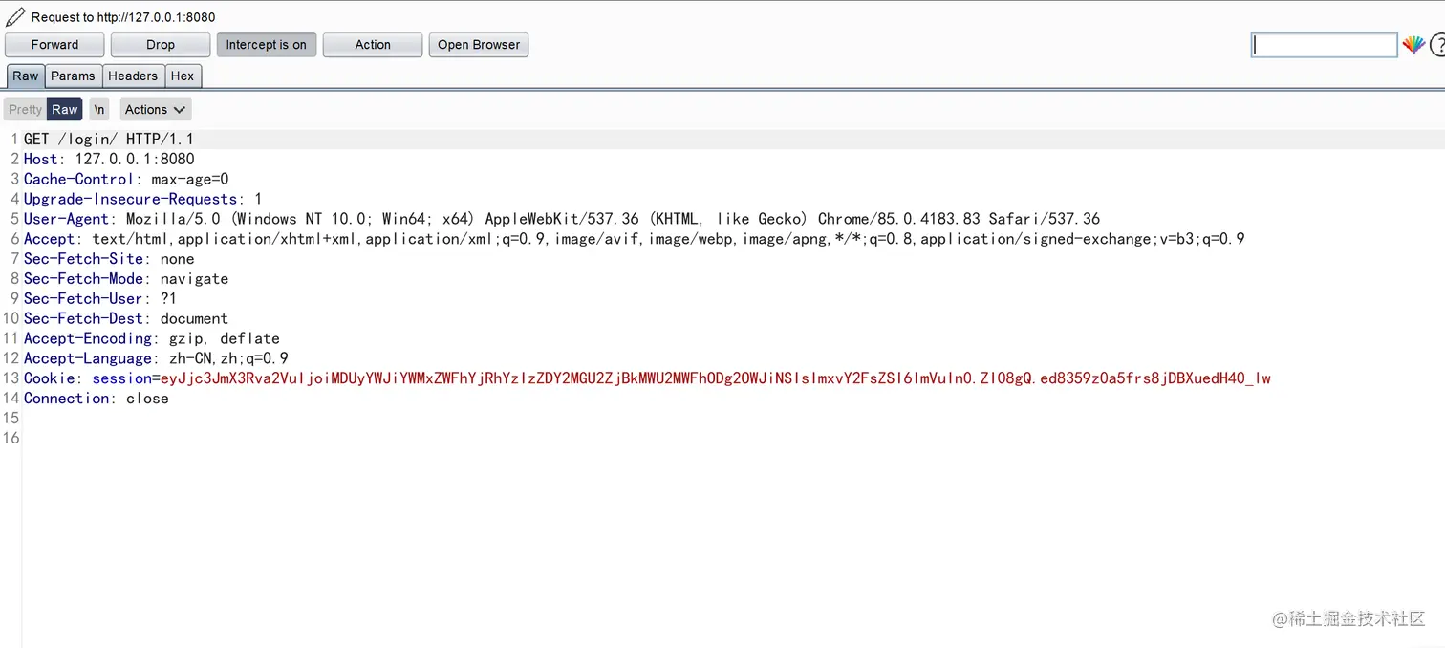Click the Accept text/html header line

pyautogui.click(x=635, y=239)
